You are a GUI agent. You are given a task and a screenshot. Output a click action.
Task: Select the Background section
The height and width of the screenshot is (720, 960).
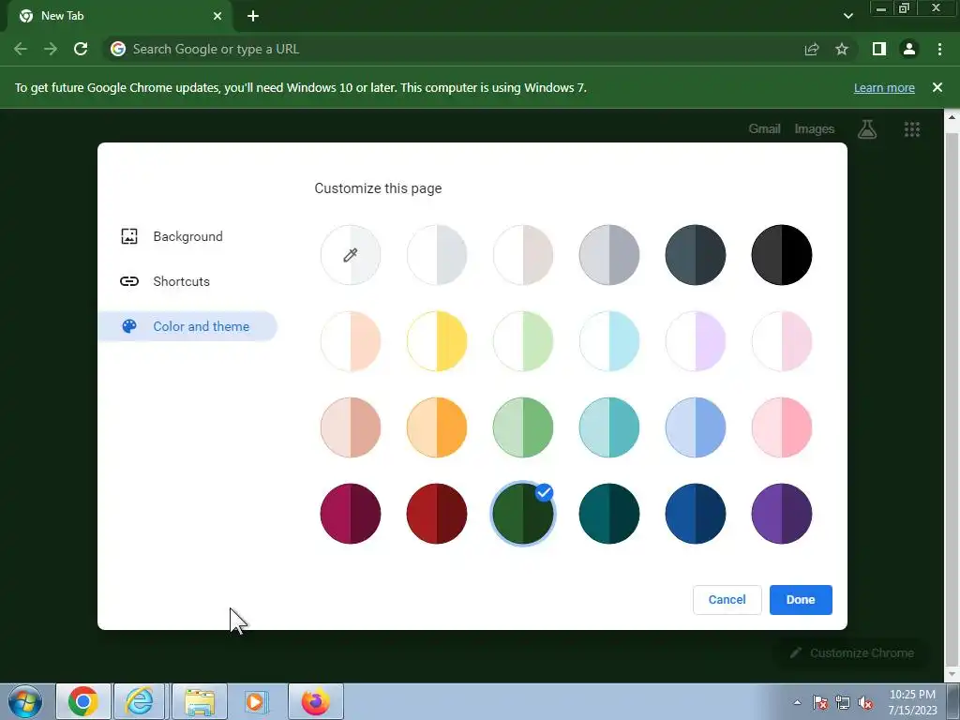click(x=187, y=236)
